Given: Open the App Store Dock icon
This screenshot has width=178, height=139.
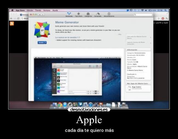Looking at the screenshot, I should point(65,105).
